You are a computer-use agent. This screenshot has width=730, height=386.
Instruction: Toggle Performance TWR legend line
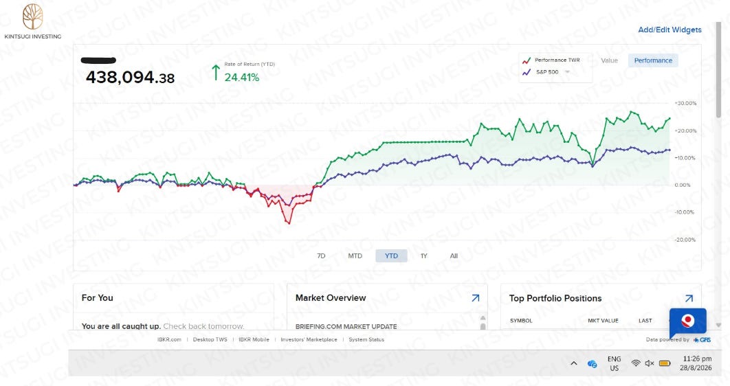551,60
